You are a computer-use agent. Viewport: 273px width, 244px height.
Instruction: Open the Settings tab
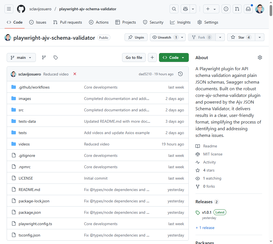[x=208, y=22]
